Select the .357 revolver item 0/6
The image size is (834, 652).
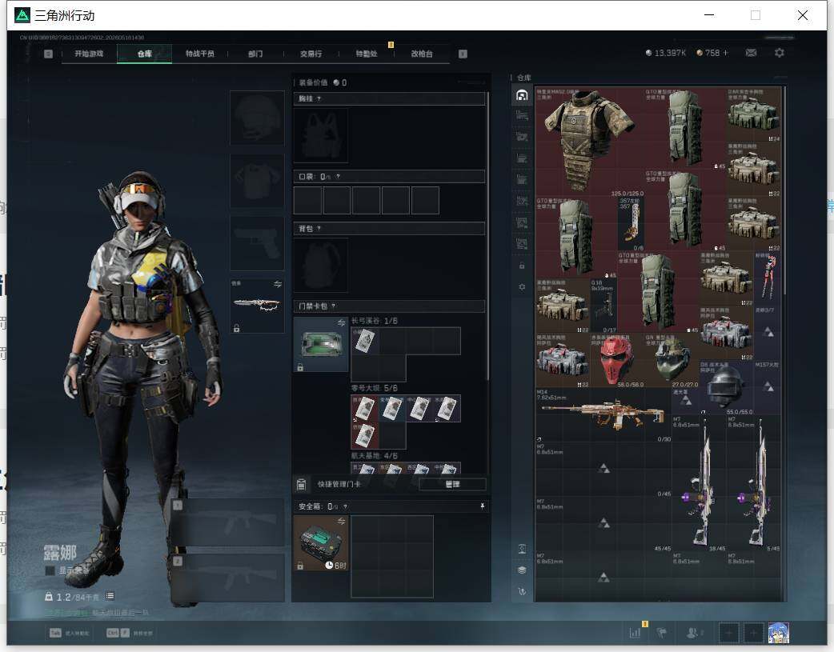coord(631,223)
